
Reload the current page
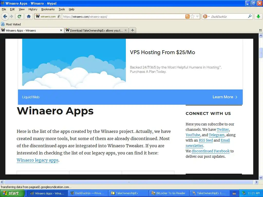[20, 16]
